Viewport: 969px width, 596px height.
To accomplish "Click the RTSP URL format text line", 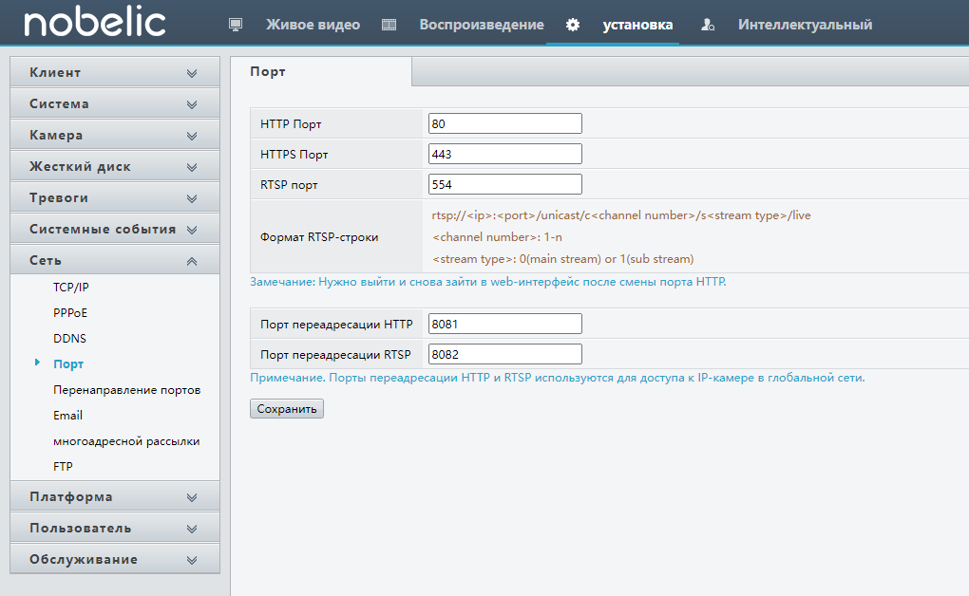I will (x=621, y=215).
